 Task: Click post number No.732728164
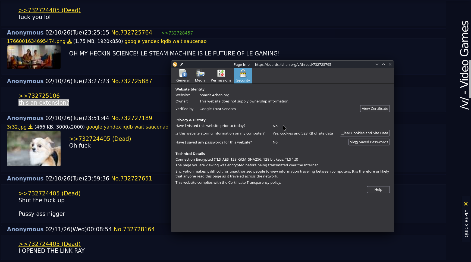pos(134,229)
